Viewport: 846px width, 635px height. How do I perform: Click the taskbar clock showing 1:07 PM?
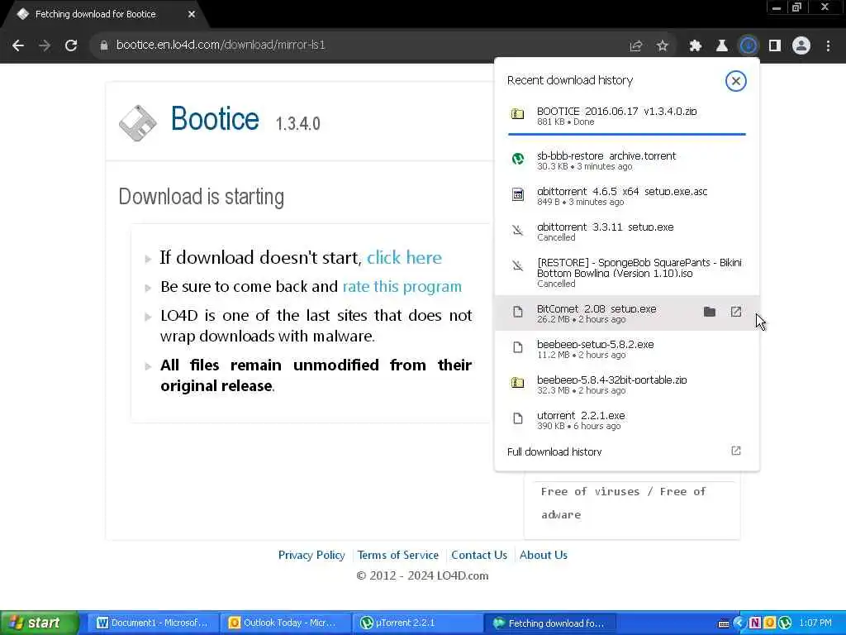(x=815, y=623)
